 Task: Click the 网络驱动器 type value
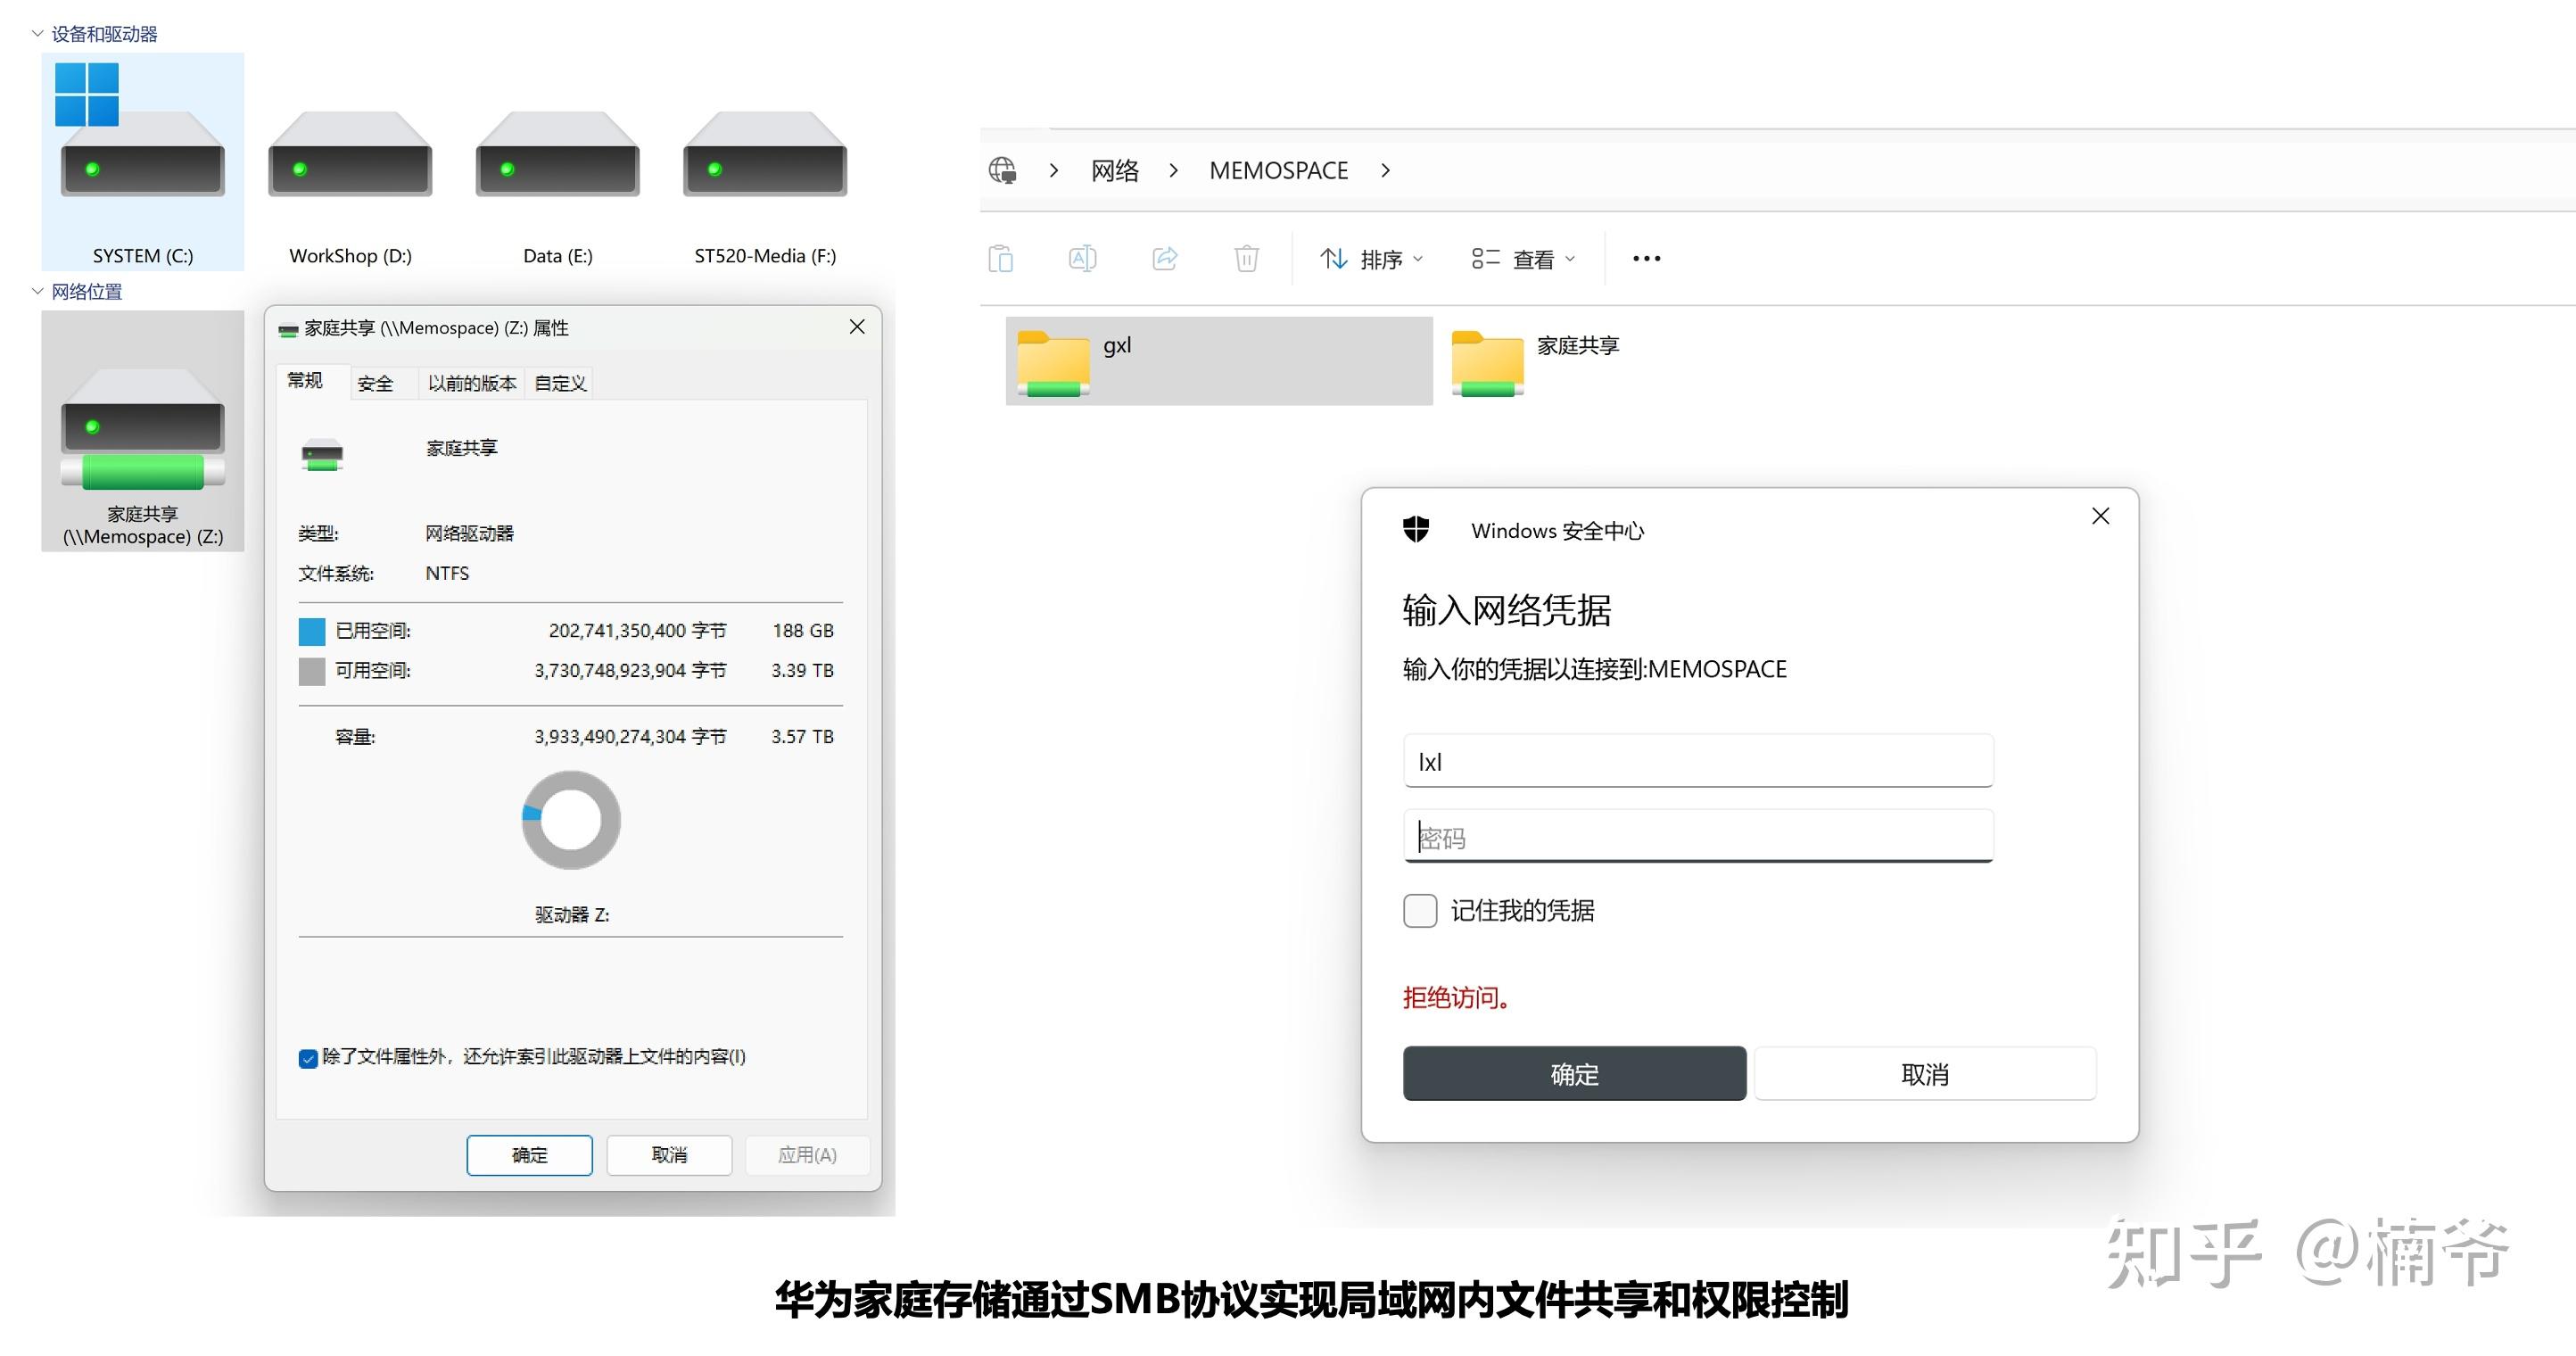pos(469,533)
